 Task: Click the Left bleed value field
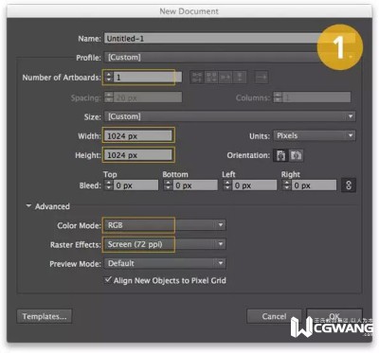click(255, 185)
